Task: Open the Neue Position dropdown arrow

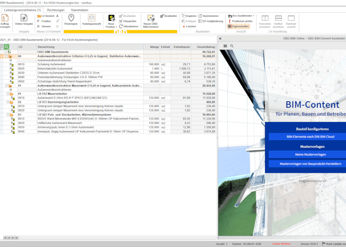Action: click(x=117, y=27)
